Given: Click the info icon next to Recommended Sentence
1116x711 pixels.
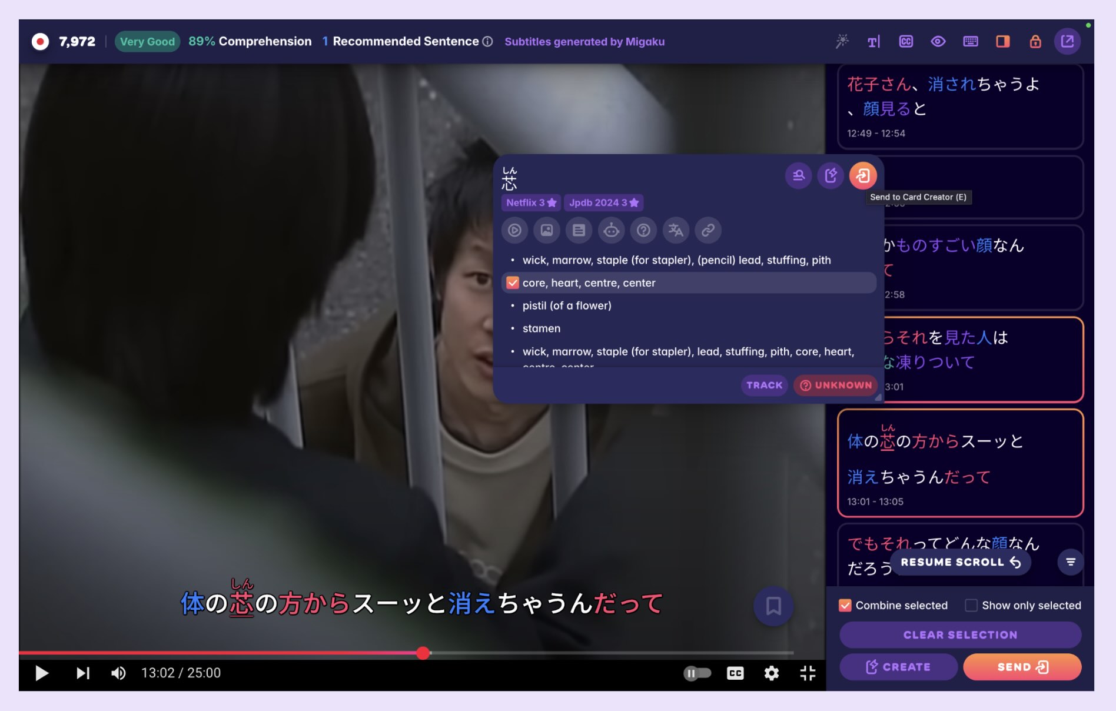Looking at the screenshot, I should pyautogui.click(x=487, y=41).
